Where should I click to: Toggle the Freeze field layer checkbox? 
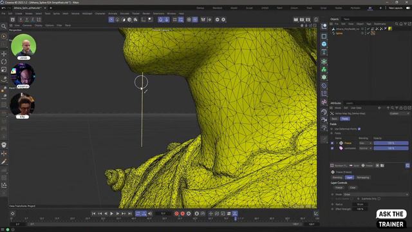click(332, 143)
